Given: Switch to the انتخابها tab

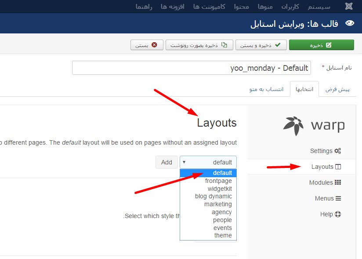Looking at the screenshot, I should tap(304, 89).
